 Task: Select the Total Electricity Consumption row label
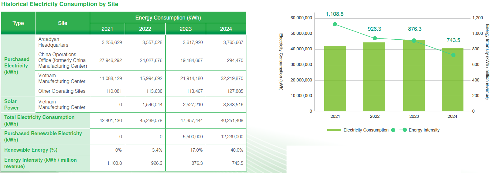pyautogui.click(x=39, y=121)
